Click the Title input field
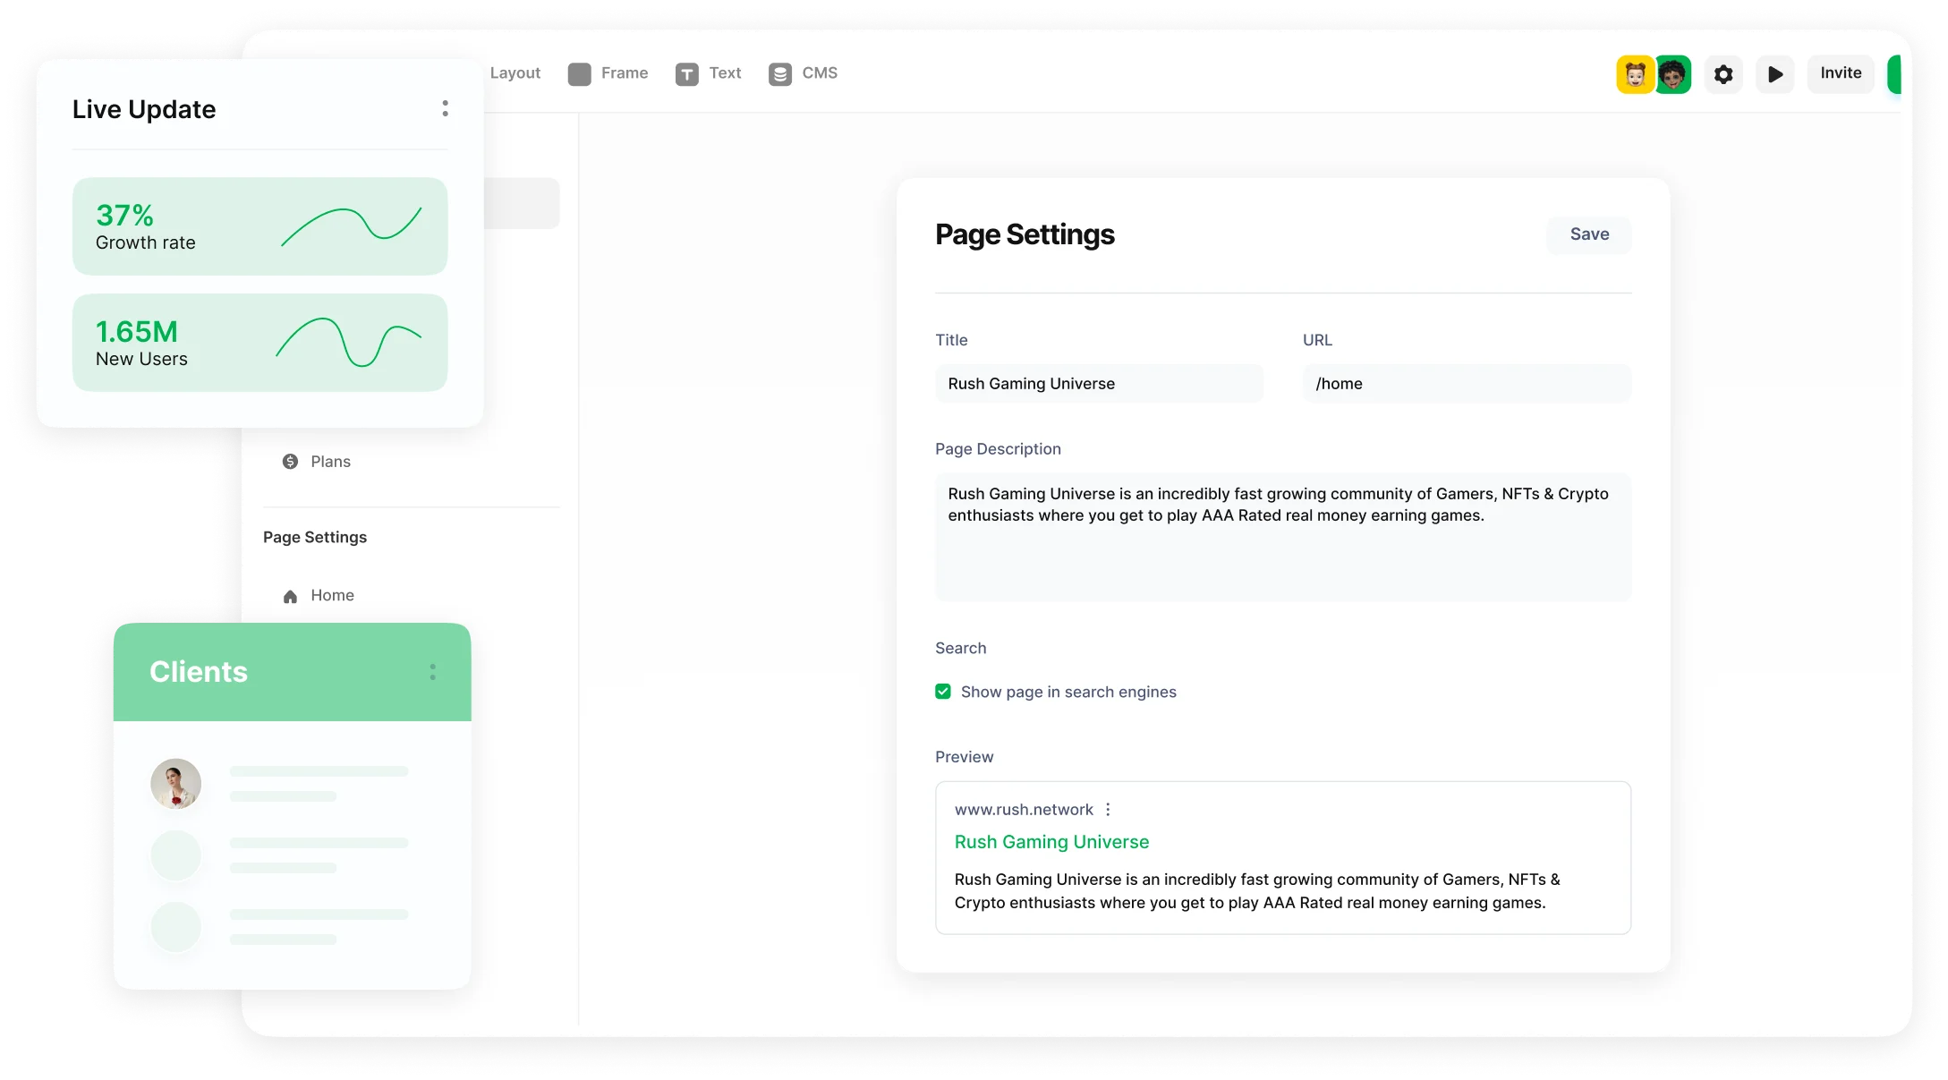This screenshot has width=1948, height=1080. [1098, 384]
